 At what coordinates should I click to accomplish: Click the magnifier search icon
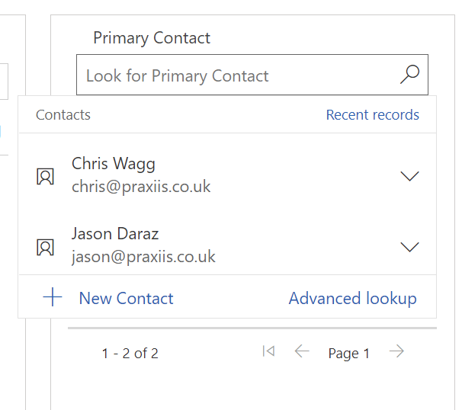tap(409, 75)
